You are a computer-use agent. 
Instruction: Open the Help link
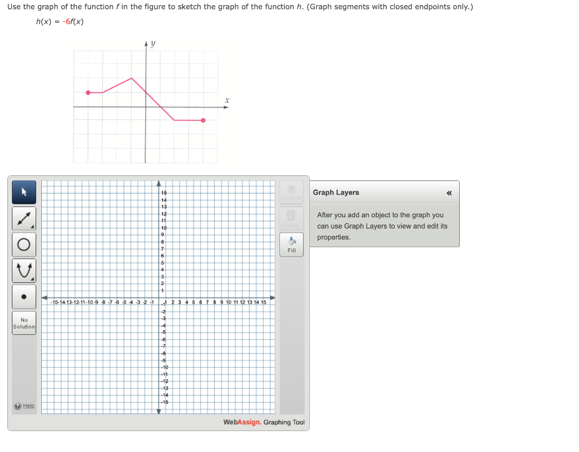[x=24, y=406]
